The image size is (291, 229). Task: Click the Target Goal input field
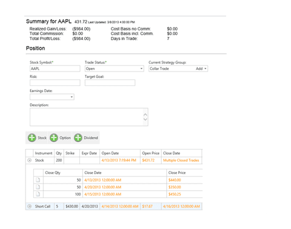[110, 83]
